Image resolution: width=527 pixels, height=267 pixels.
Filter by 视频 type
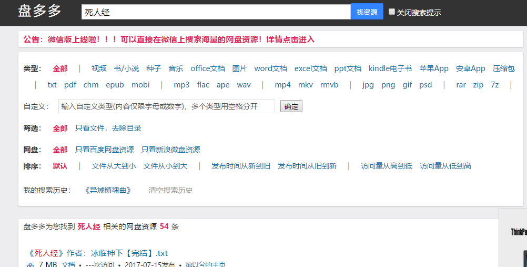(x=99, y=68)
